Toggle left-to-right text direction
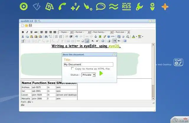This screenshot has height=123, width=189. [x=115, y=41]
